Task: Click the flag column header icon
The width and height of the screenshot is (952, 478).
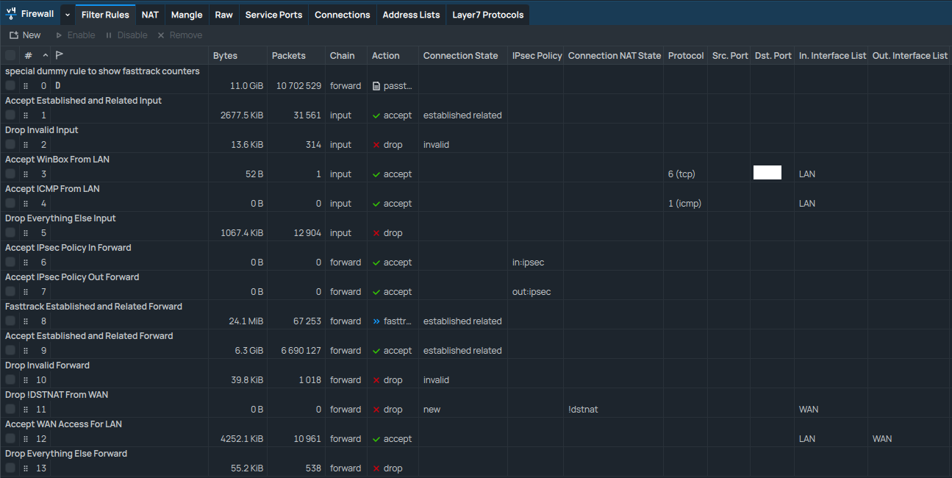Action: (x=60, y=55)
